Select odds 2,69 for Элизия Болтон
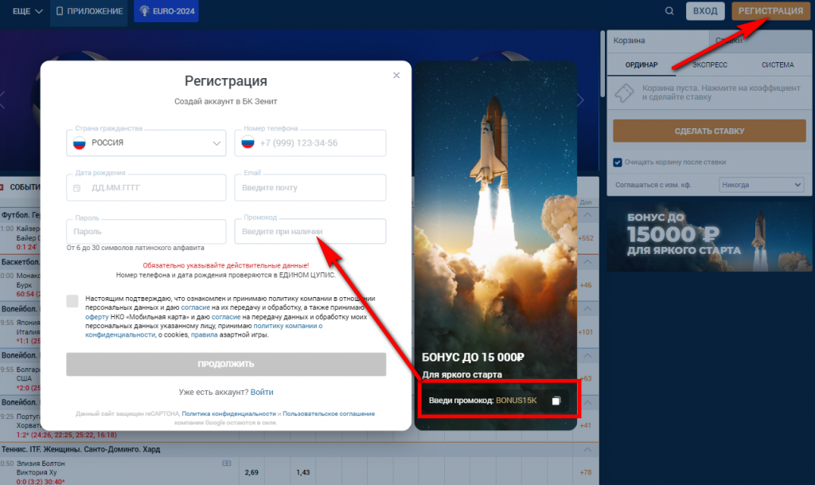This screenshot has height=485, width=815. (252, 472)
